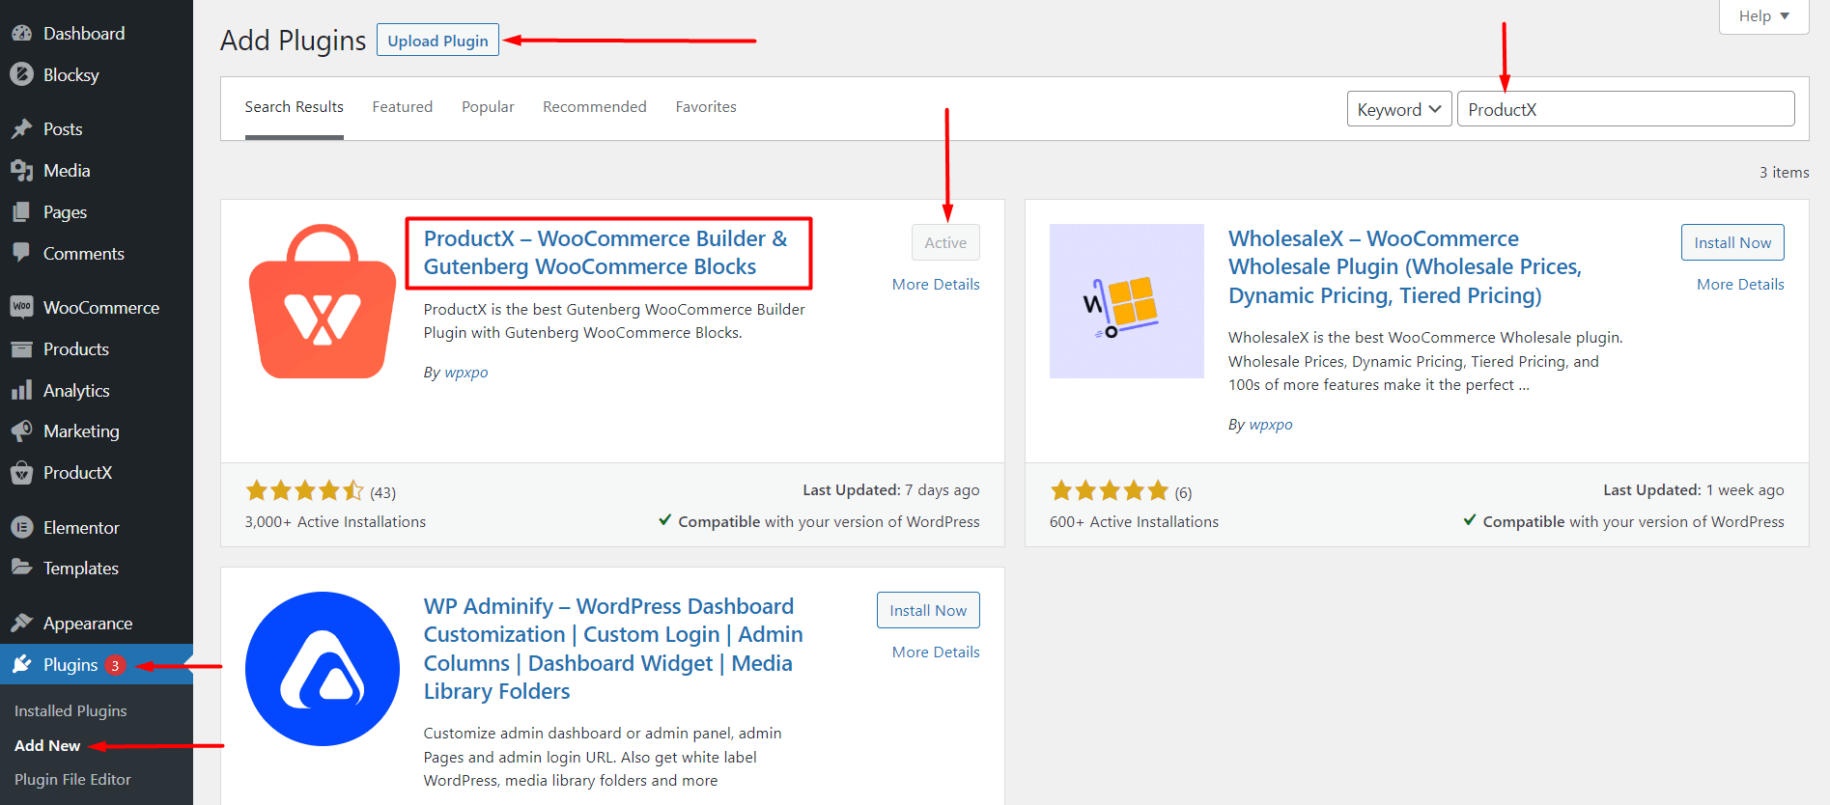The width and height of the screenshot is (1830, 805).
Task: Click the Templates folder icon
Action: (x=21, y=568)
